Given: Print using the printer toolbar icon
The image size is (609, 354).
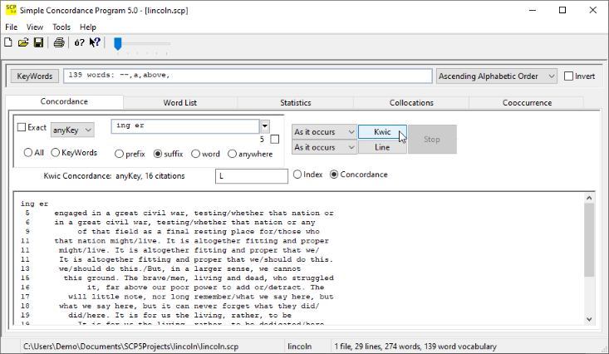Looking at the screenshot, I should 59,42.
